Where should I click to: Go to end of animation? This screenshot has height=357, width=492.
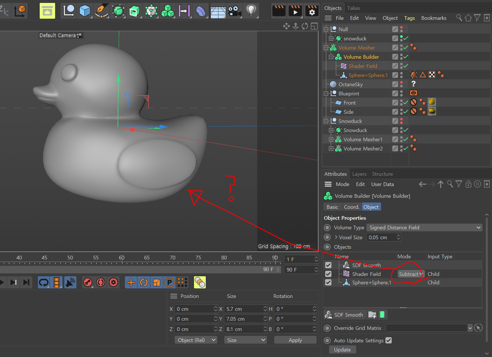pyautogui.click(x=26, y=282)
